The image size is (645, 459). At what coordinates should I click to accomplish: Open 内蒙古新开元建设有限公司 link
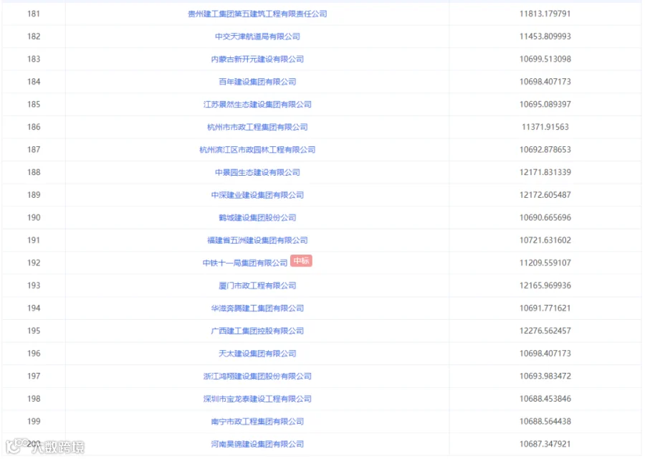(257, 60)
